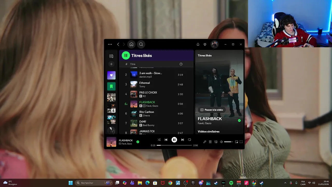Click 'Passer à la vidéo' button
Screen dimensions: 332x187
212,110
